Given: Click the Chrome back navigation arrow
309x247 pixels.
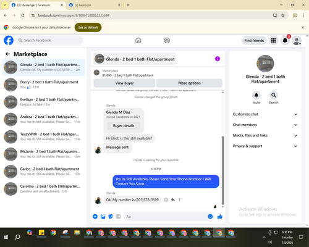Looking at the screenshot, I should pos(6,15).
